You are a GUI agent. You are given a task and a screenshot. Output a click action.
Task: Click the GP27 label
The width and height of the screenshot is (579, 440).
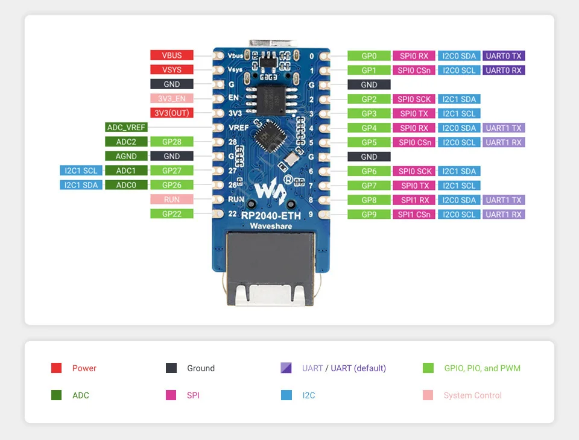click(172, 171)
